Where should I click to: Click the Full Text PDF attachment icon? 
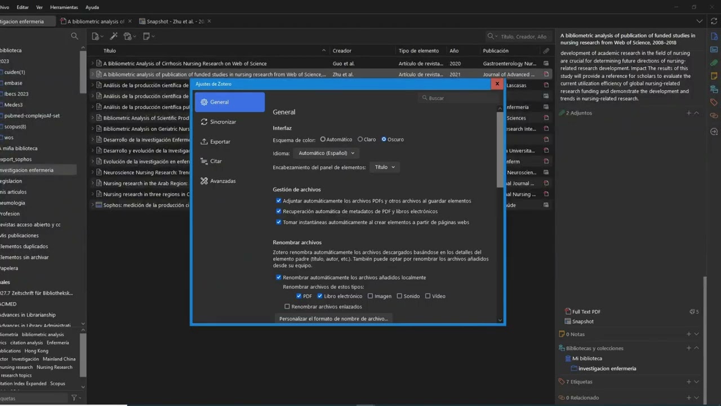click(568, 311)
